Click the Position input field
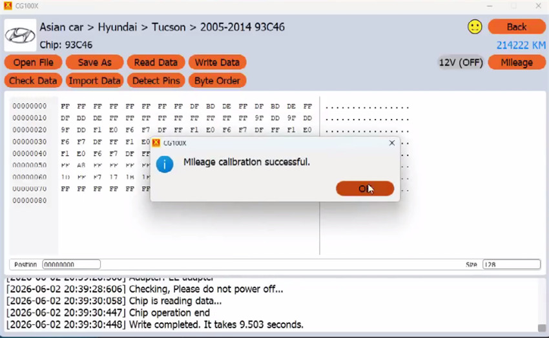 [72, 264]
